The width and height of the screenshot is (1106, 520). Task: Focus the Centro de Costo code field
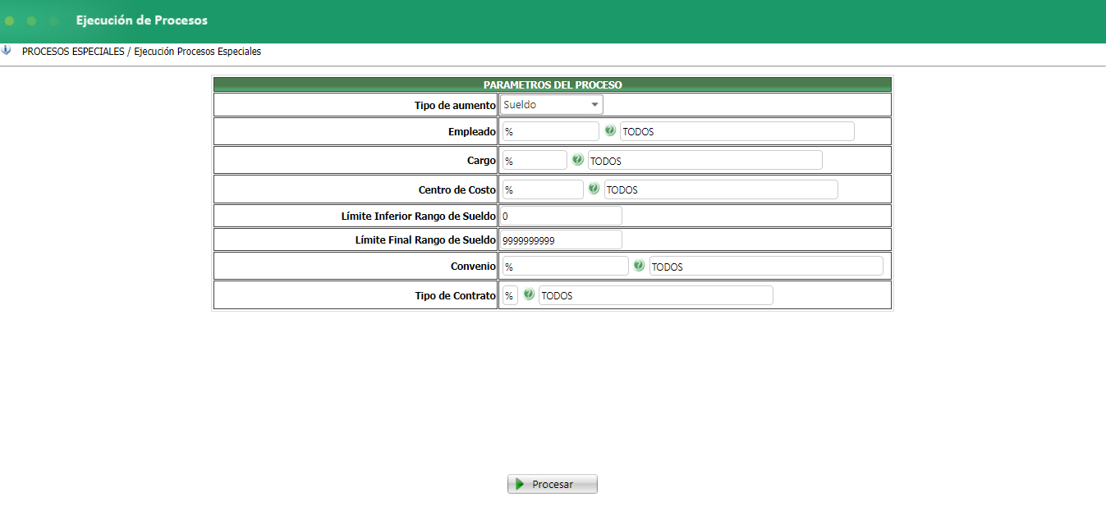click(x=542, y=189)
